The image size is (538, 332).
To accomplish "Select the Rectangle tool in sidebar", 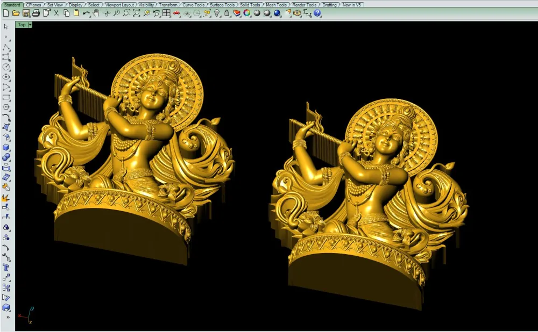I will [x=6, y=97].
